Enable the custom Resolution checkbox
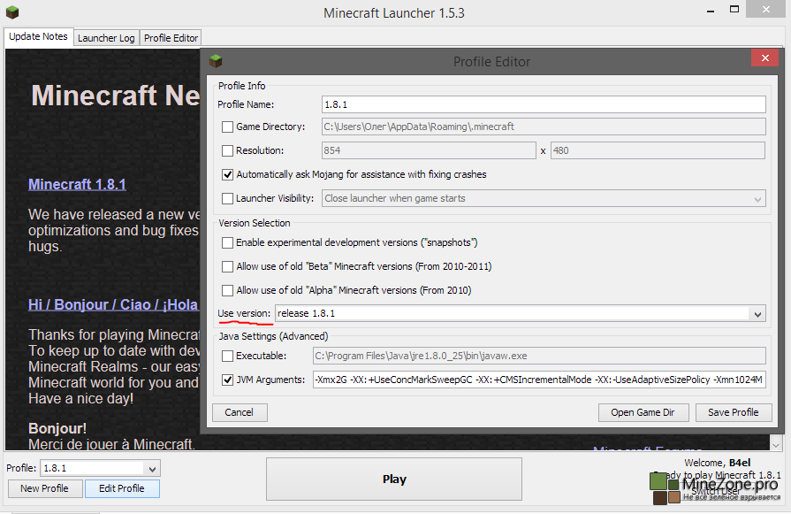 228,151
